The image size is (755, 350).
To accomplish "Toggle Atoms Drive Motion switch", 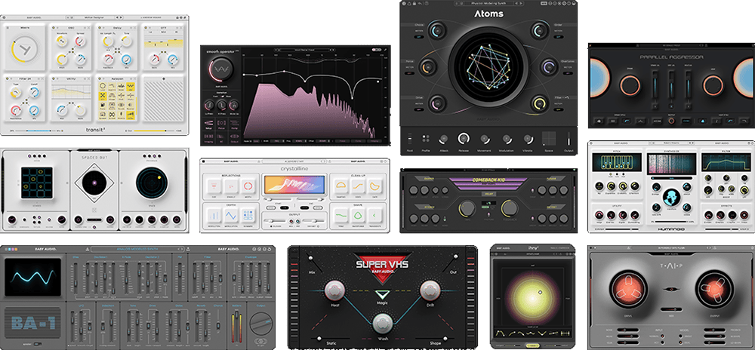I will [x=419, y=109].
